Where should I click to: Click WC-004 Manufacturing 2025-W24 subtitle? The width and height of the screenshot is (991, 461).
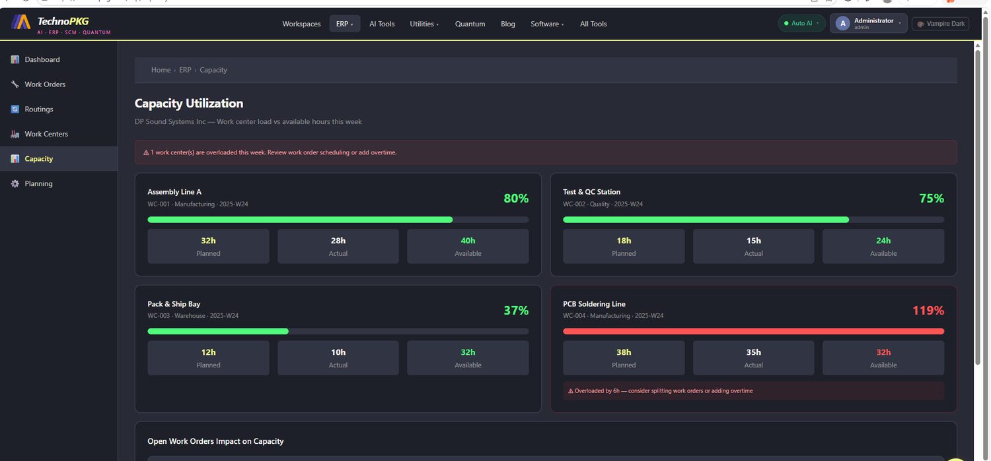(x=613, y=316)
